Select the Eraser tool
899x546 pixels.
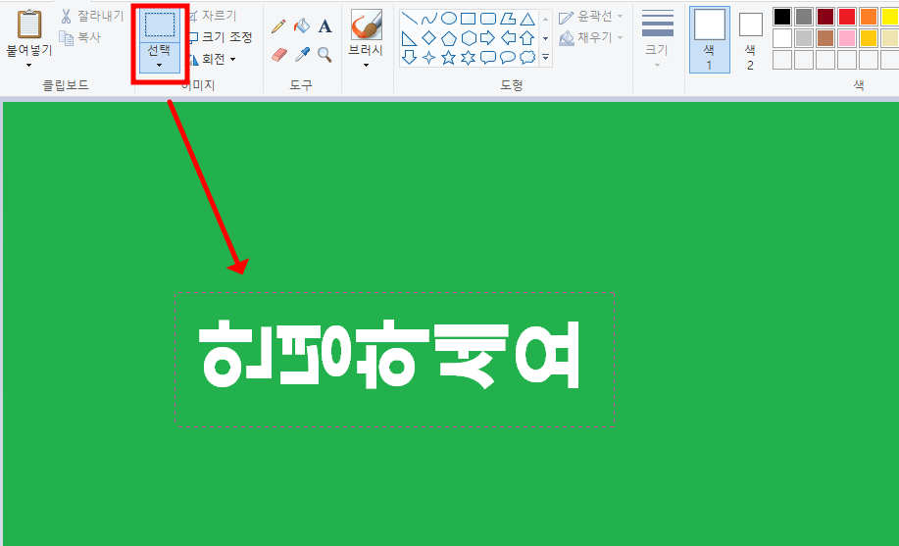278,55
